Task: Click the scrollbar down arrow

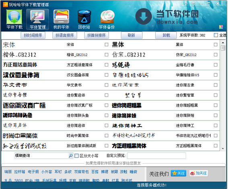Action: pyautogui.click(x=223, y=149)
